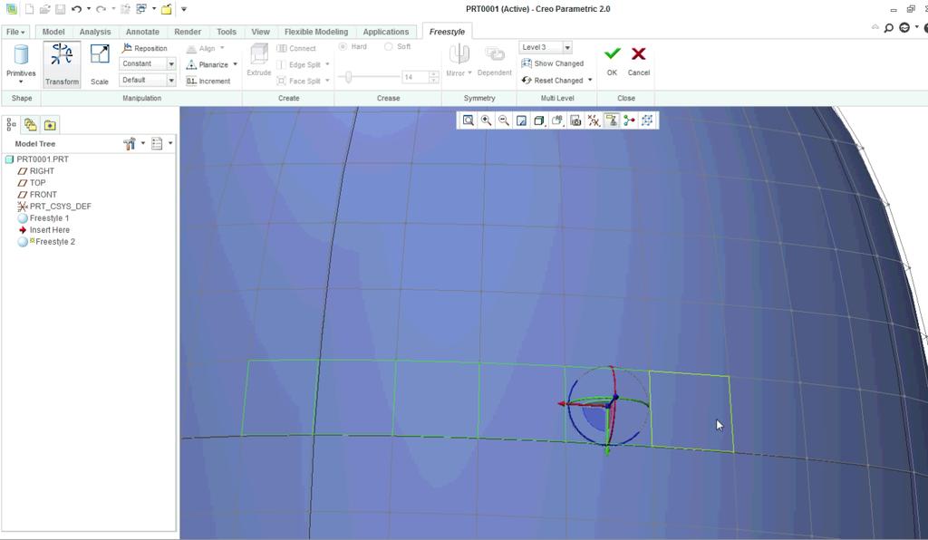The height and width of the screenshot is (540, 928).
Task: Click the Face Split tool
Action: [299, 81]
